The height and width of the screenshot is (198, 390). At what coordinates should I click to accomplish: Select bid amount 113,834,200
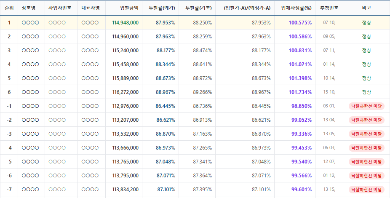[x=126, y=190]
